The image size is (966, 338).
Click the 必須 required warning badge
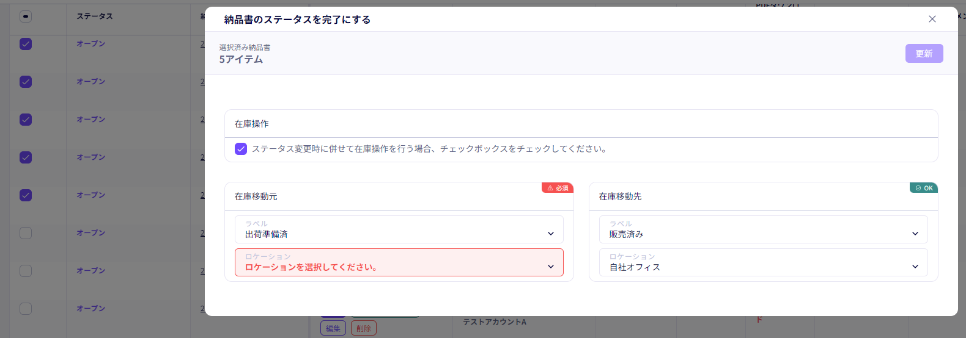tap(558, 188)
